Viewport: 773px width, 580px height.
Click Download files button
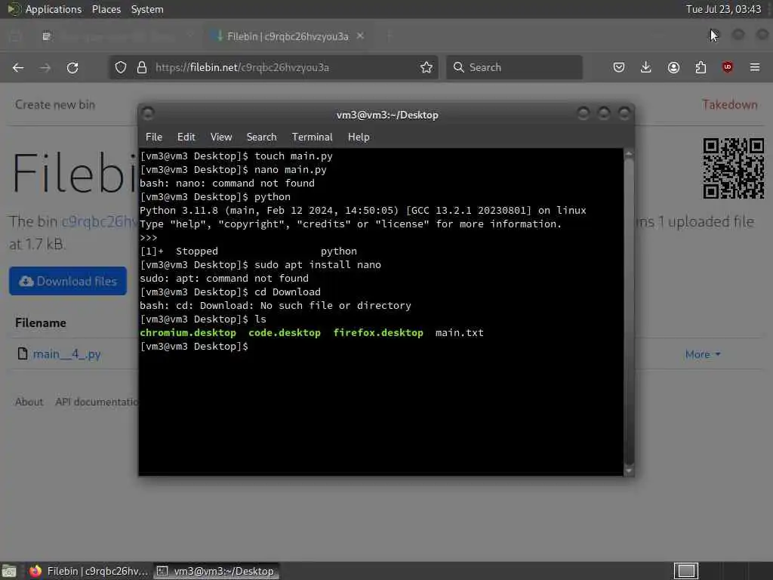coord(68,281)
